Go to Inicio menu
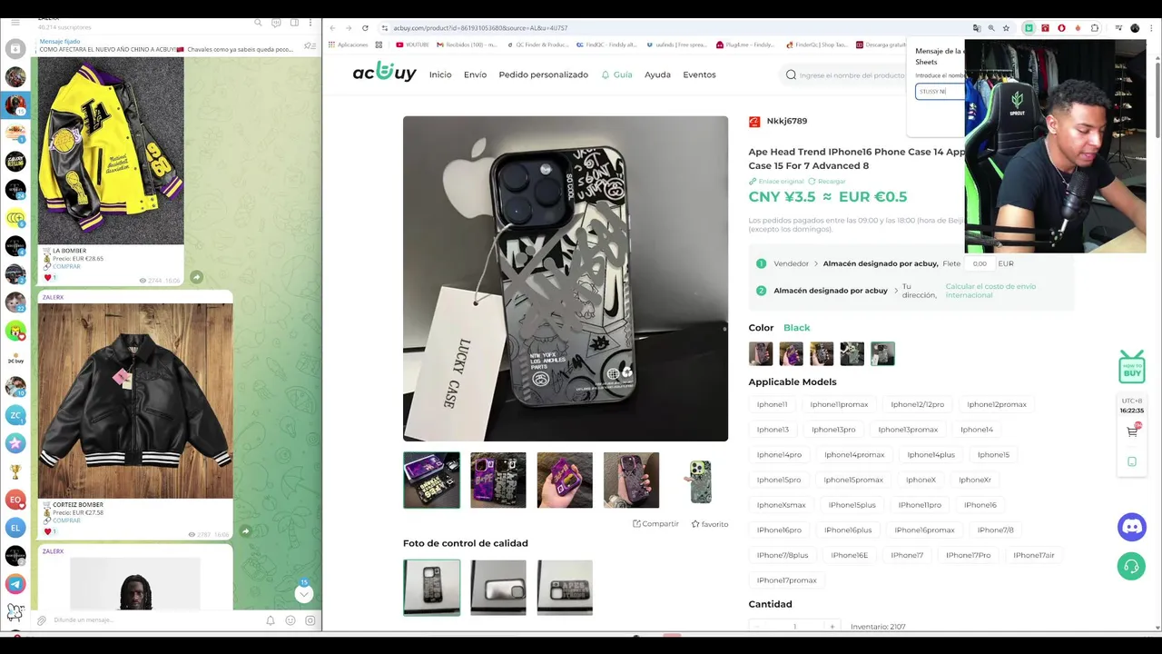Screen dimensions: 1162x654 click(440, 74)
